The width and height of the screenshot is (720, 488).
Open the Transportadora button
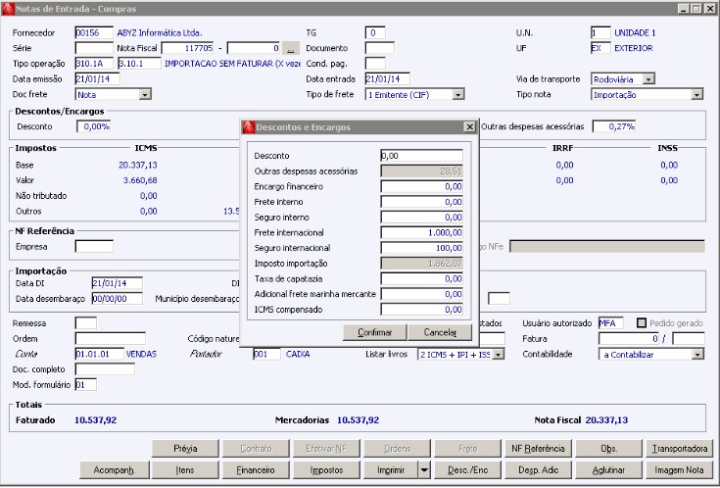[x=680, y=449]
